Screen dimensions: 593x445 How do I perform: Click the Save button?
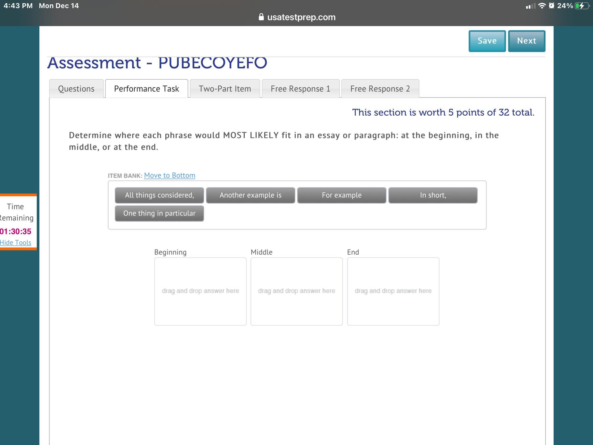[487, 41]
